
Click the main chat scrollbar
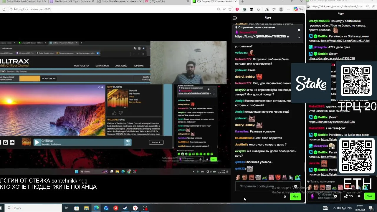(305, 167)
